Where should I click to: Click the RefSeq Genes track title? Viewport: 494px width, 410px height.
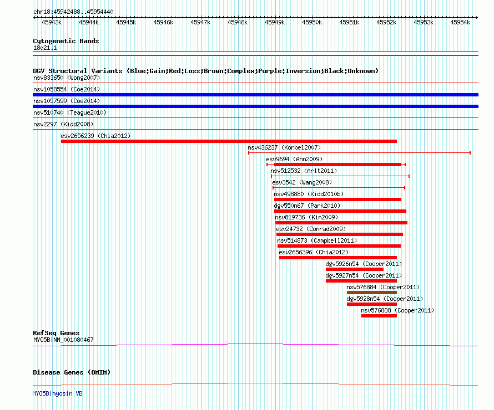[56, 333]
